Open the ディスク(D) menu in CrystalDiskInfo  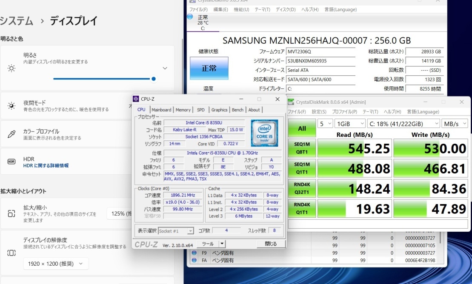pyautogui.click(x=286, y=10)
